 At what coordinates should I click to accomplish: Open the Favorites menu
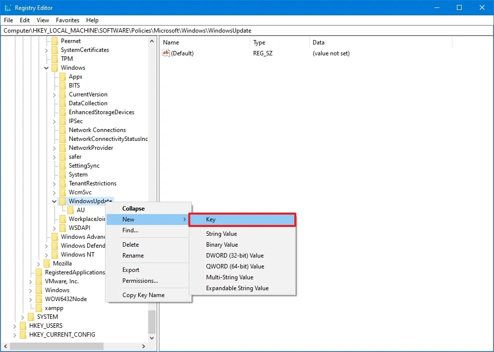[67, 20]
